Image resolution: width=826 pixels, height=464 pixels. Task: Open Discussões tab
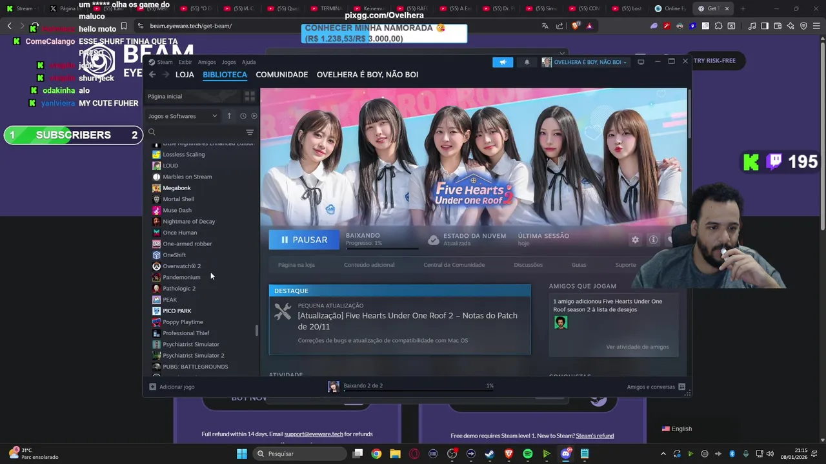528,265
